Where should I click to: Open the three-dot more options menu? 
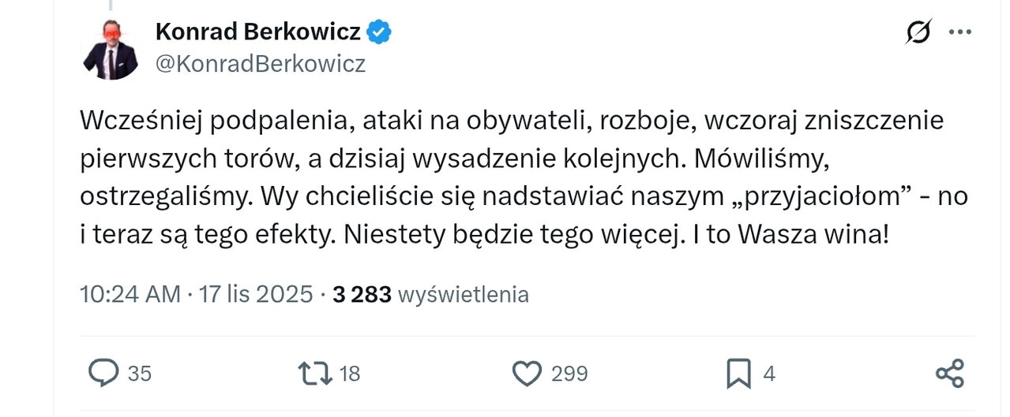click(x=959, y=32)
